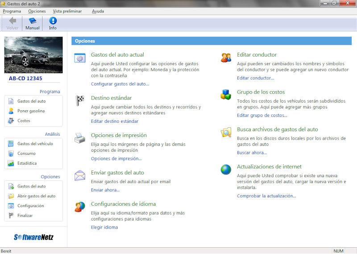Click the Configuración sidebar icon

point(11,206)
